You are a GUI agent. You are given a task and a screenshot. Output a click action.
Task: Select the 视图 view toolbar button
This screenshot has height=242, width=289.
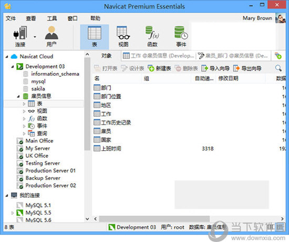click(123, 36)
